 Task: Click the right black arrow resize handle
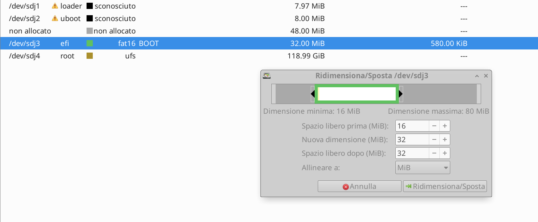(401, 94)
